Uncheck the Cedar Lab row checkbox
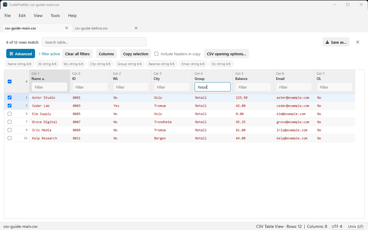 click(x=9, y=106)
